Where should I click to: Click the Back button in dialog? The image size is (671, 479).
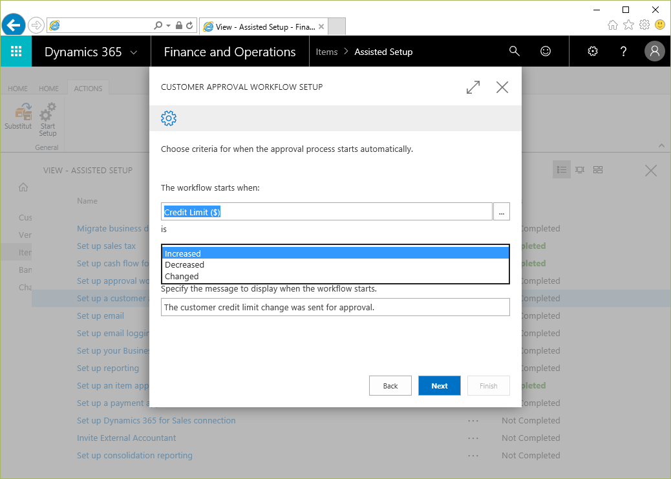point(390,386)
